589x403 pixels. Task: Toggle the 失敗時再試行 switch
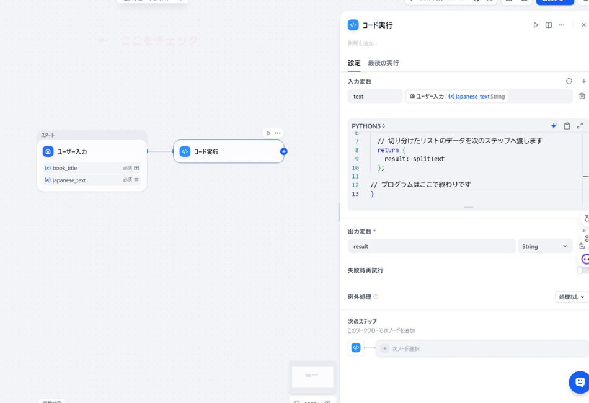pyautogui.click(x=582, y=270)
